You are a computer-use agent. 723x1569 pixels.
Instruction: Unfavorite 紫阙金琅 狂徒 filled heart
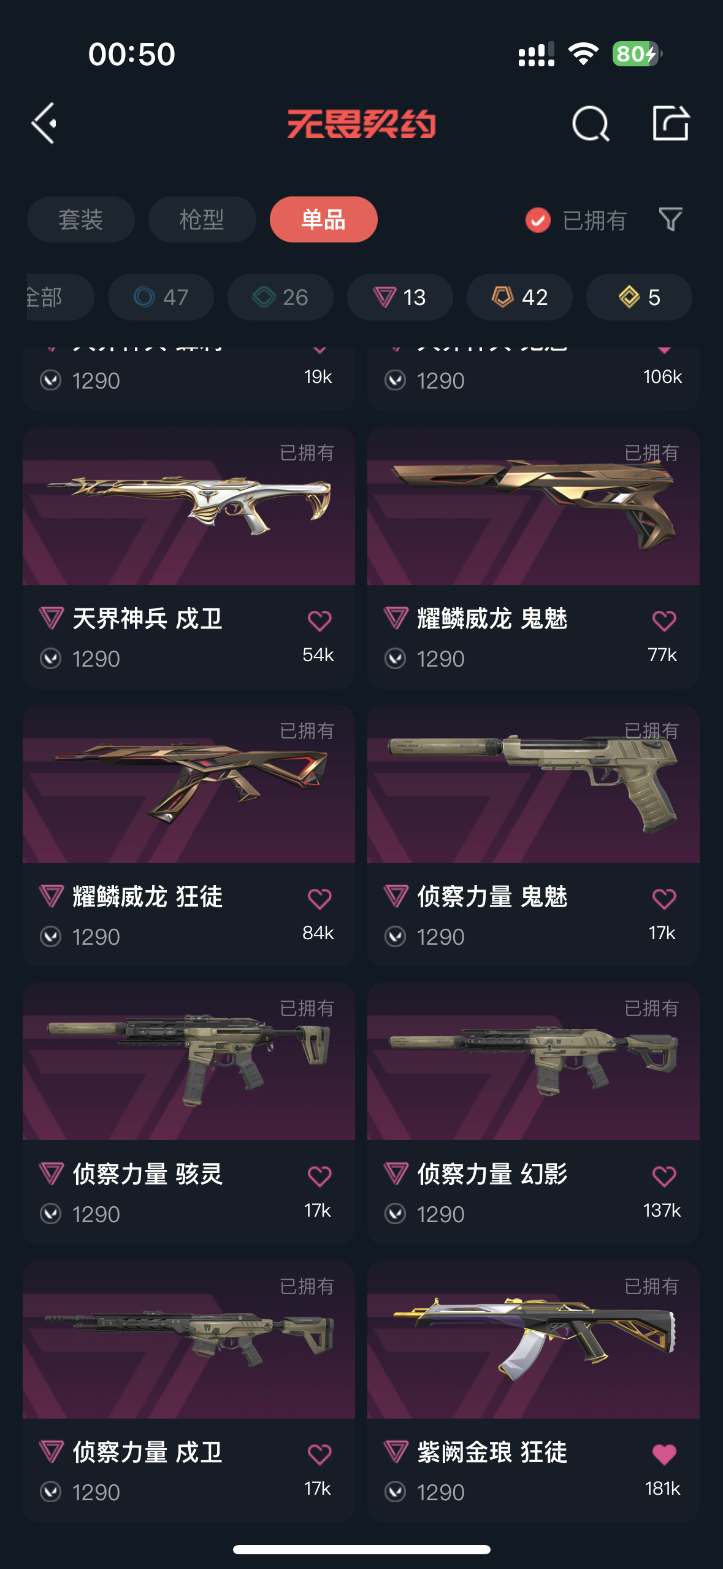(x=664, y=1454)
